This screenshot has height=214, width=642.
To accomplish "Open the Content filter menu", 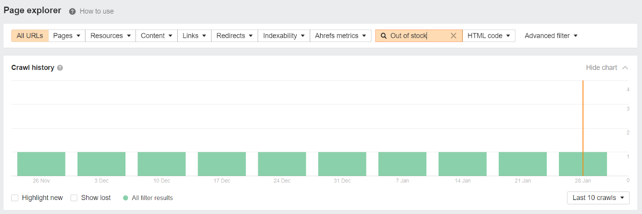I will pos(156,36).
